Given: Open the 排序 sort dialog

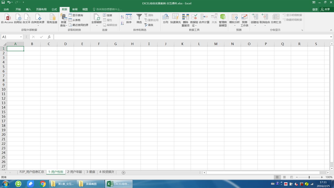Looking at the screenshot, I should [129, 19].
